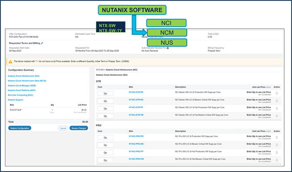Click '29-Sep-2023' requested start date value
The image size is (292, 172).
coord(15,51)
